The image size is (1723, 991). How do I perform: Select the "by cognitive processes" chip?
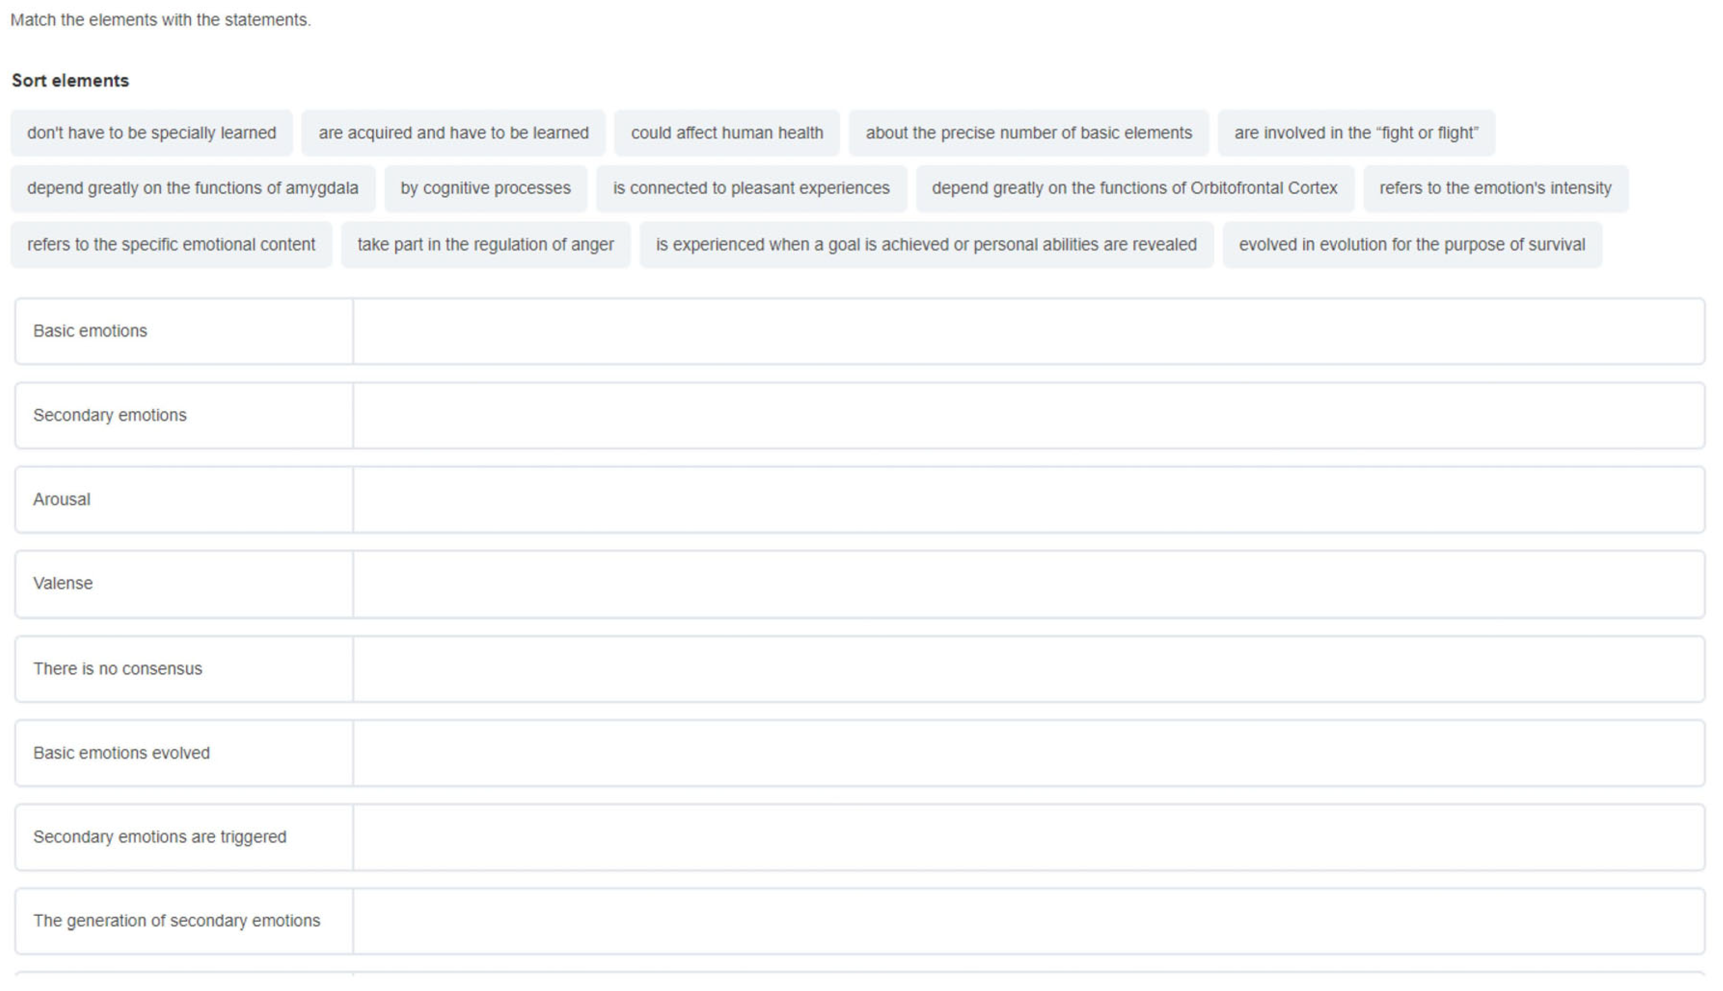click(x=485, y=188)
